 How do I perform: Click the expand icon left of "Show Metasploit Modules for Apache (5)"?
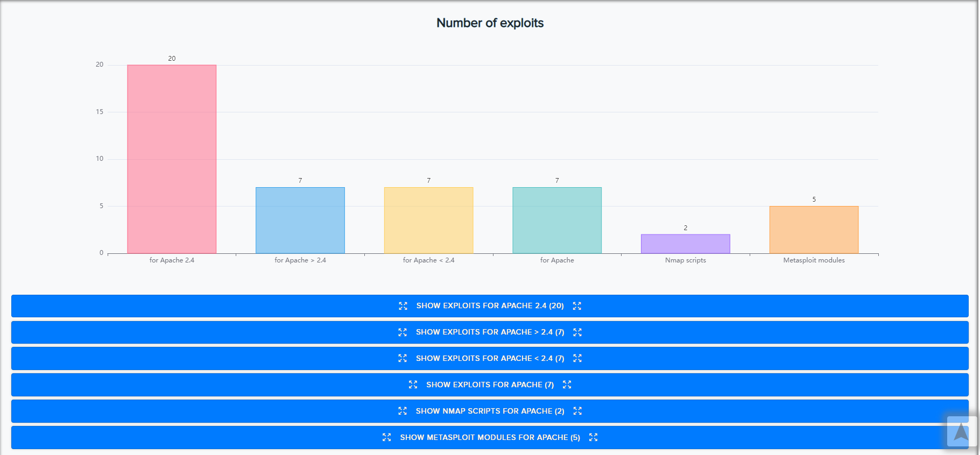(386, 437)
